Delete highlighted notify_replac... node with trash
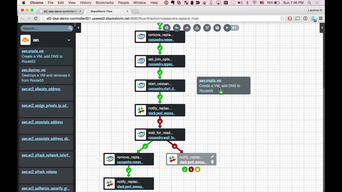This screenshot has width=342, height=192. (x=212, y=162)
